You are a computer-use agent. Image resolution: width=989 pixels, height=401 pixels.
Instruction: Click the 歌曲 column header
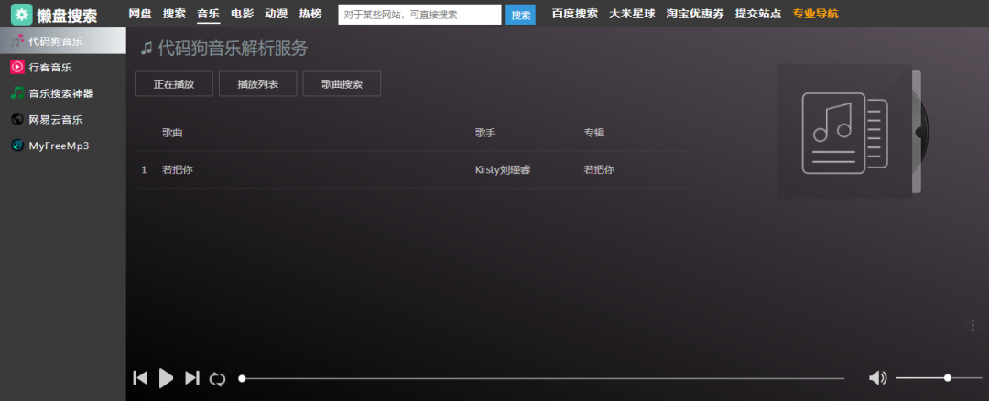click(x=172, y=133)
